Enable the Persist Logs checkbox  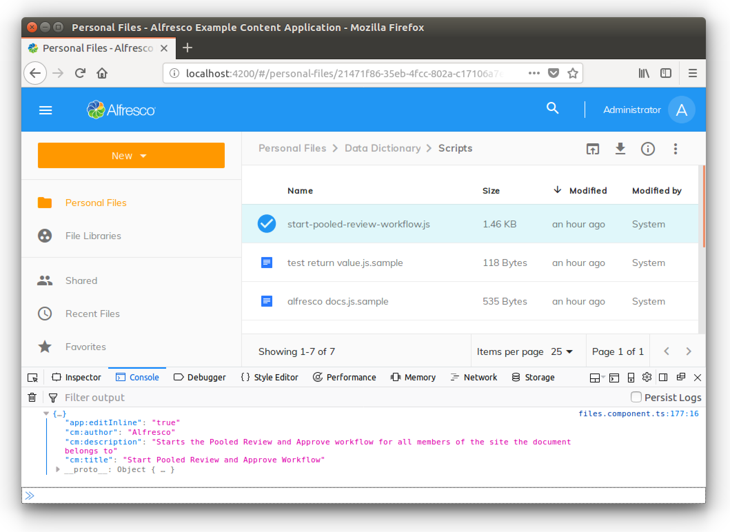pyautogui.click(x=636, y=397)
